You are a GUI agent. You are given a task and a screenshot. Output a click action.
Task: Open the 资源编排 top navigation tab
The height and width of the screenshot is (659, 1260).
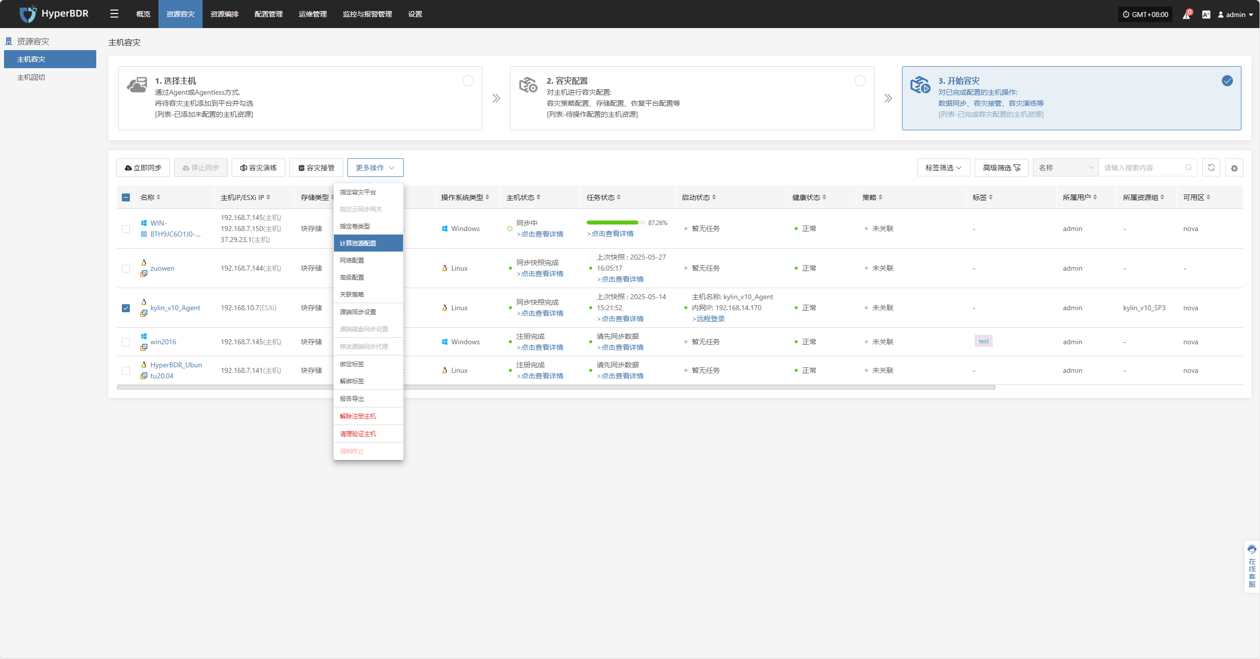(225, 14)
